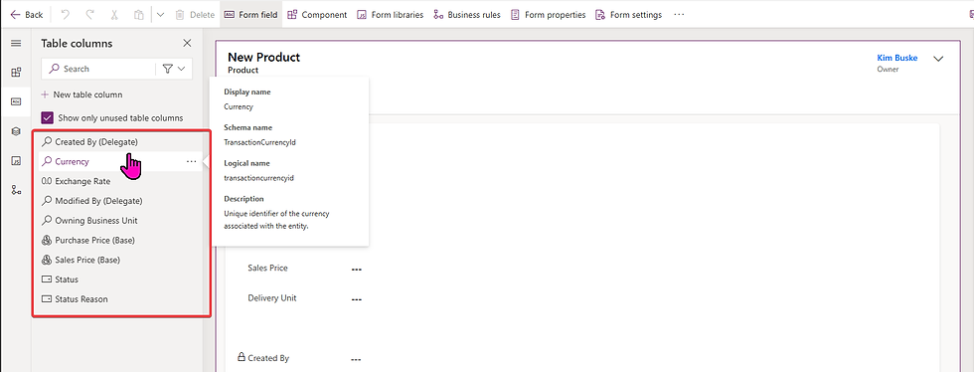Expand the hamburger navigation menu
Image resolution: width=974 pixels, height=372 pixels.
coord(16,43)
